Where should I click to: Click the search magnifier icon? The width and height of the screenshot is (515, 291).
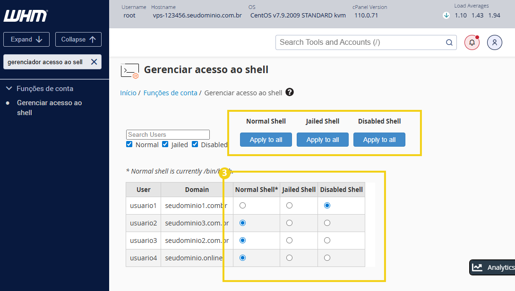click(449, 42)
